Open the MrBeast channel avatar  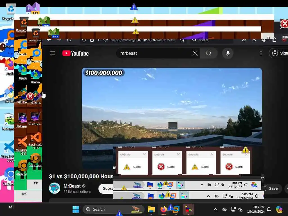coord(55,188)
